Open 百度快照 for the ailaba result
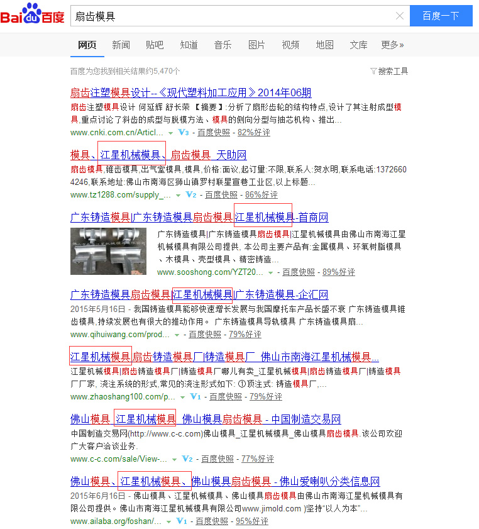Image resolution: width=479 pixels, height=529 pixels. point(212,521)
